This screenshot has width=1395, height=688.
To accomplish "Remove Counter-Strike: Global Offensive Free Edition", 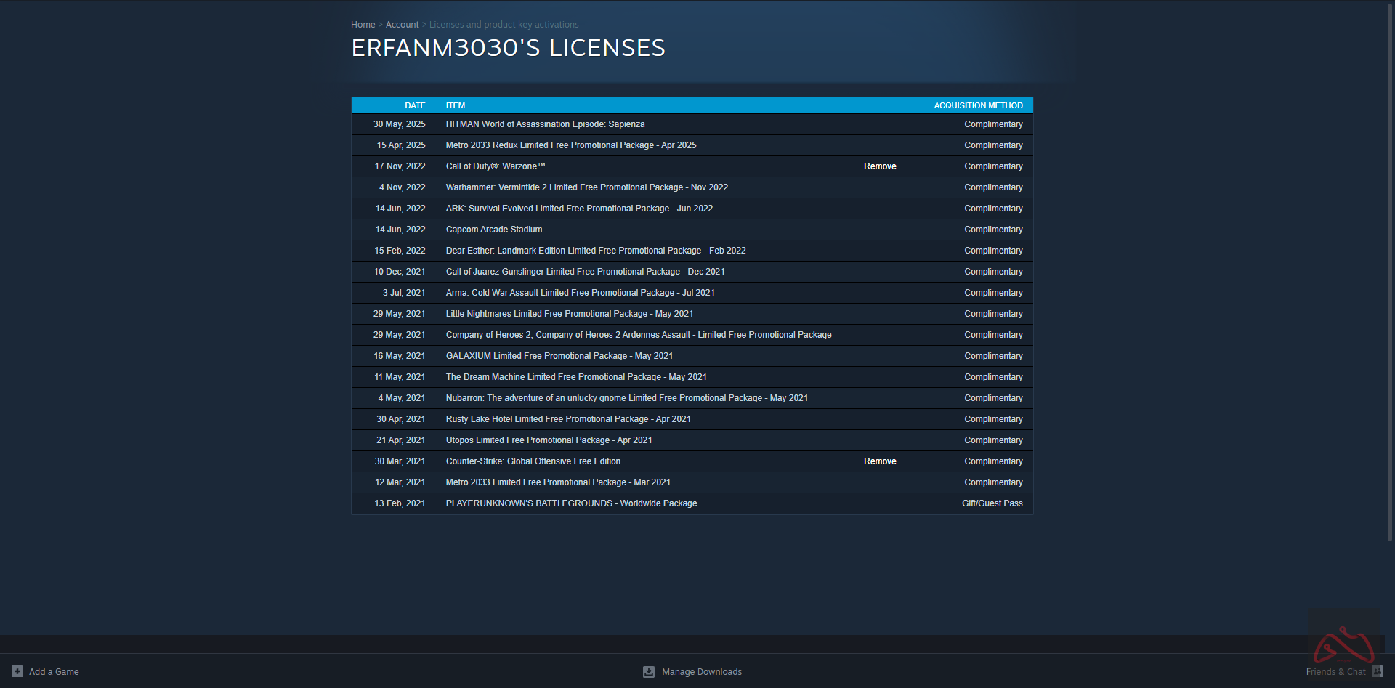I will point(879,461).
